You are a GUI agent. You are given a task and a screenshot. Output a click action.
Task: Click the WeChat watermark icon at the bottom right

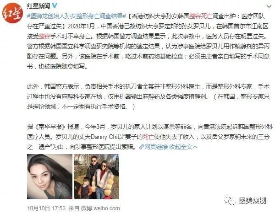(x=230, y=200)
